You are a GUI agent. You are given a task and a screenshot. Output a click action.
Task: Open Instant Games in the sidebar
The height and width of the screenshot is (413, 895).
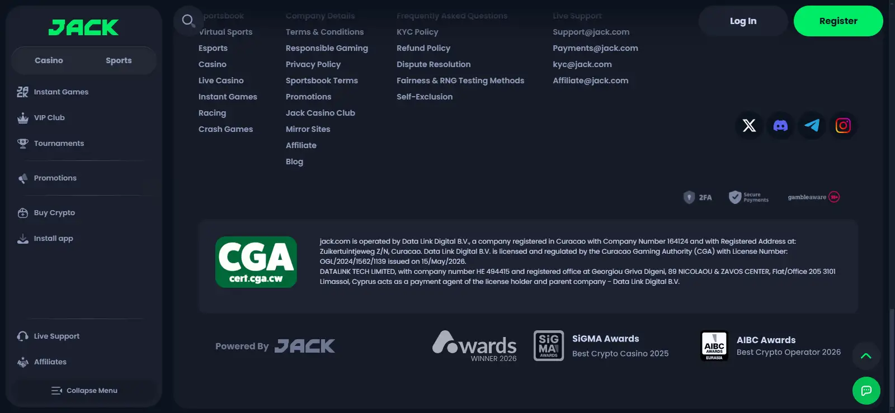(x=61, y=92)
